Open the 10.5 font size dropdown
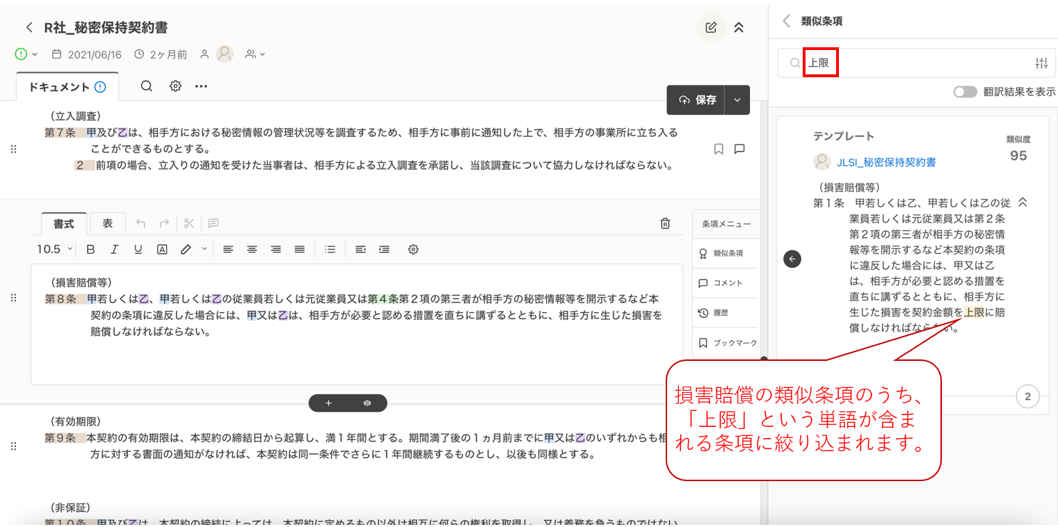The width and height of the screenshot is (1058, 527). tap(54, 250)
